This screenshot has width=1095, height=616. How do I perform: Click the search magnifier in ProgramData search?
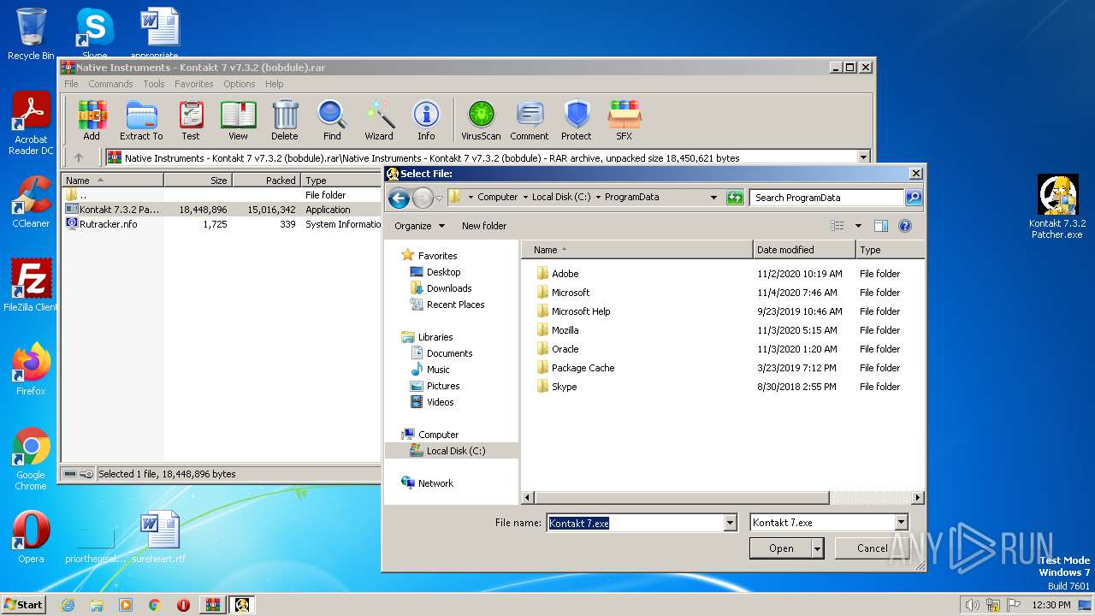(914, 198)
